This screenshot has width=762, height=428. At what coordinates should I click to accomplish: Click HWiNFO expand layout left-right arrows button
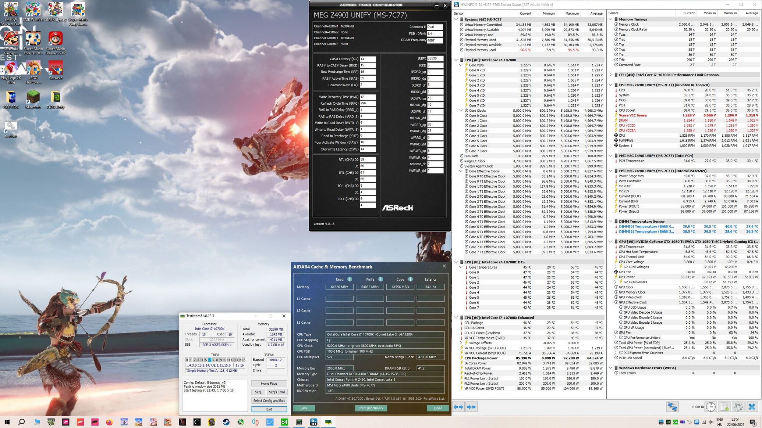(458, 407)
